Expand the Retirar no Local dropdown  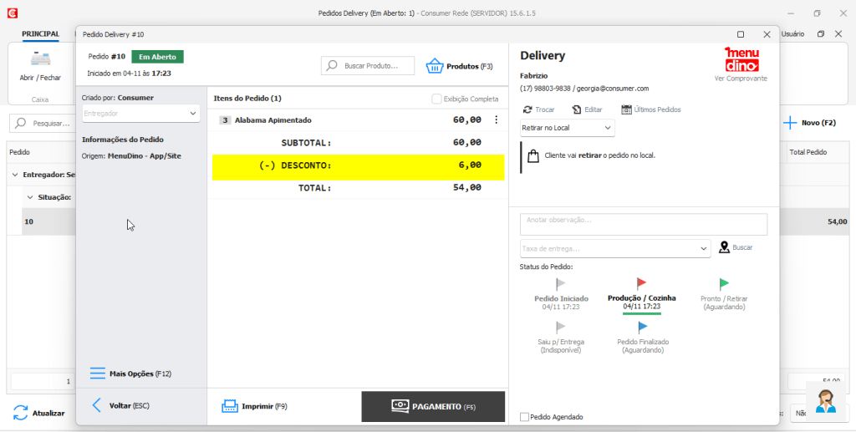[x=567, y=128]
